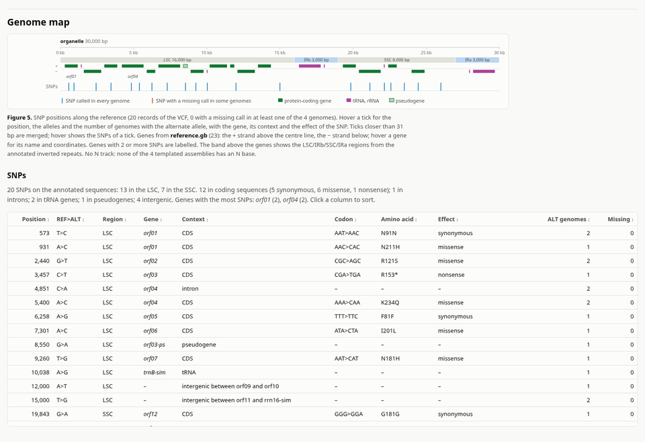Click the gene cell 'orf03-ps'
This screenshot has width=645, height=442.
(155, 345)
